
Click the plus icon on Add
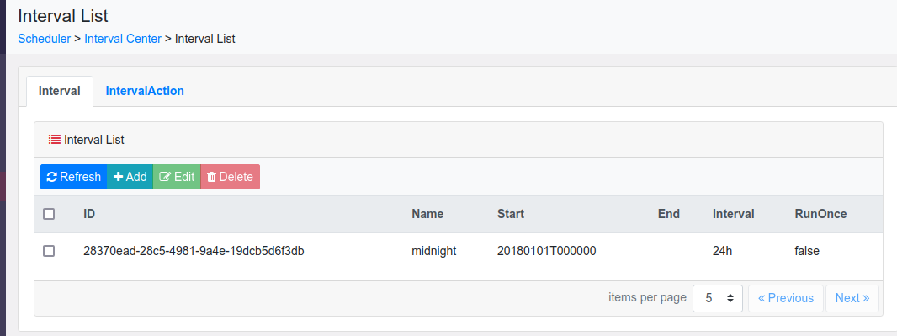coord(119,177)
